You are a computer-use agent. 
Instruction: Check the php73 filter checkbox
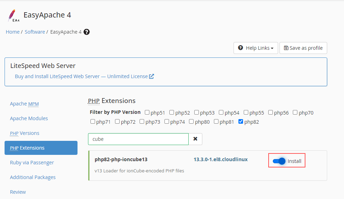pyautogui.click(x=142, y=122)
